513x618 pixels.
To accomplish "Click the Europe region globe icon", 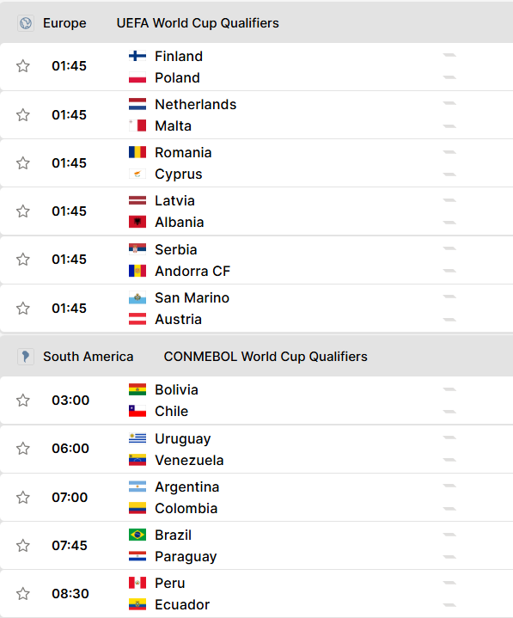I will 26,23.
